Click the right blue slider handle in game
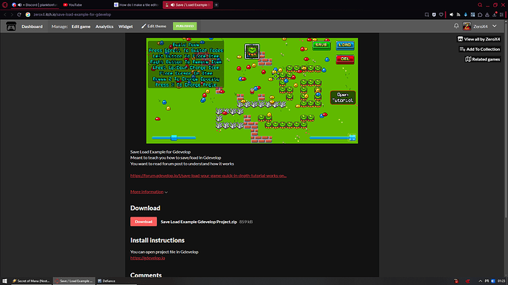 click(352, 137)
